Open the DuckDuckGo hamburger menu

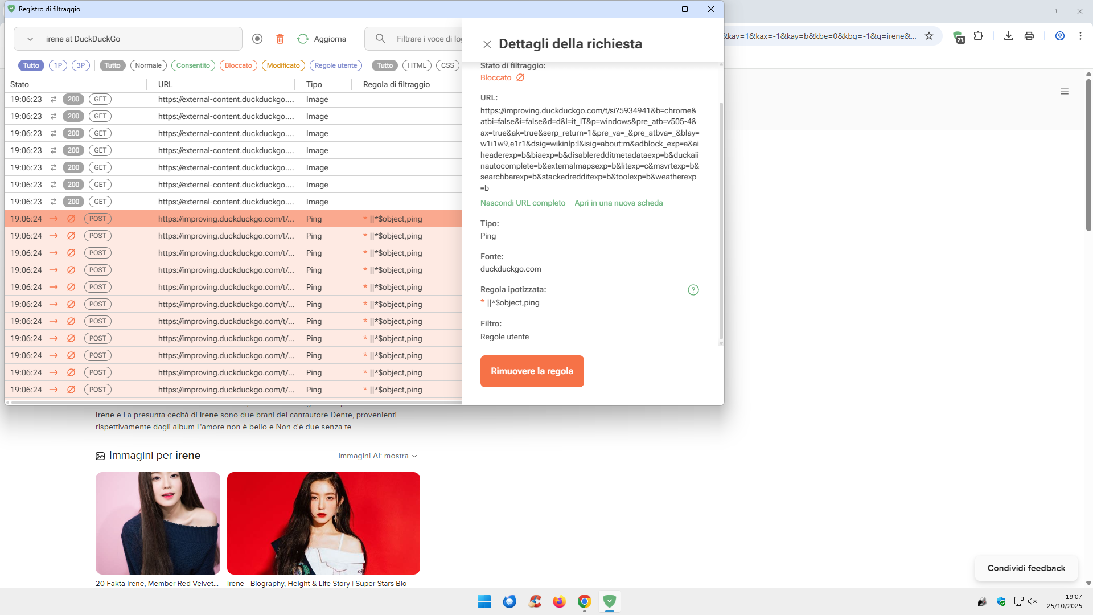coord(1064,91)
